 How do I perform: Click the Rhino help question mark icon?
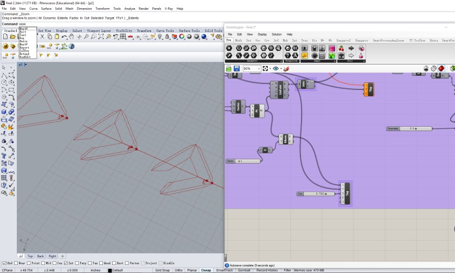point(71,47)
